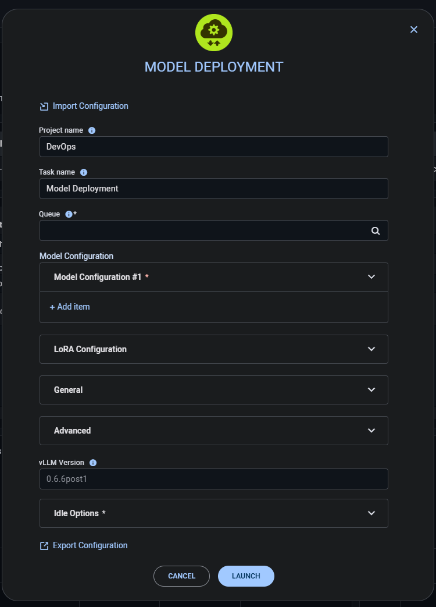Expand the Model Configuration #1 section
The image size is (436, 607).
(x=371, y=277)
